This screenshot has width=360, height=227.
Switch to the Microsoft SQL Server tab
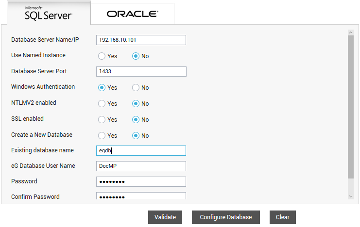49,13
